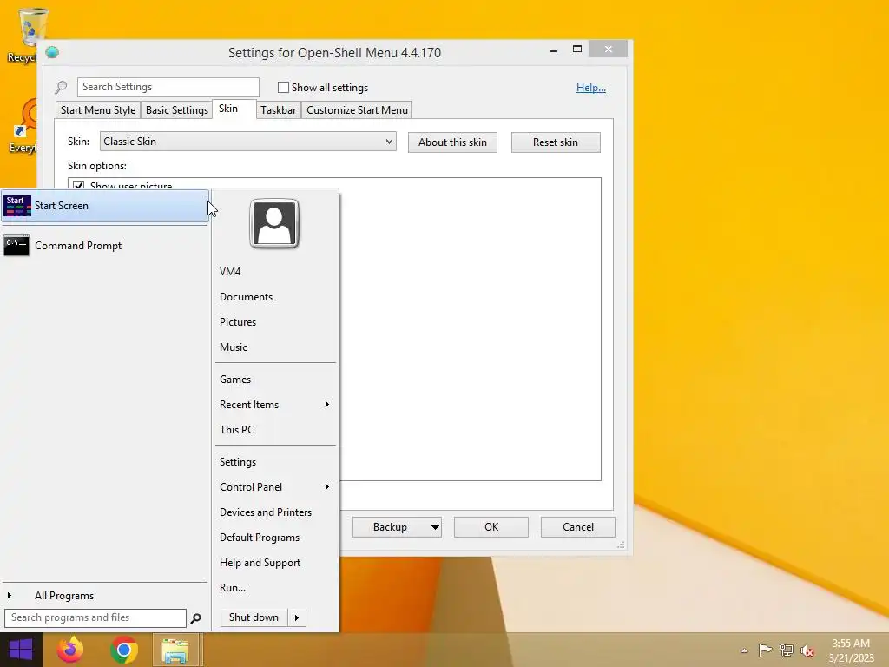This screenshot has height=667, width=889.
Task: Open the Taskbar tab
Action: (279, 110)
